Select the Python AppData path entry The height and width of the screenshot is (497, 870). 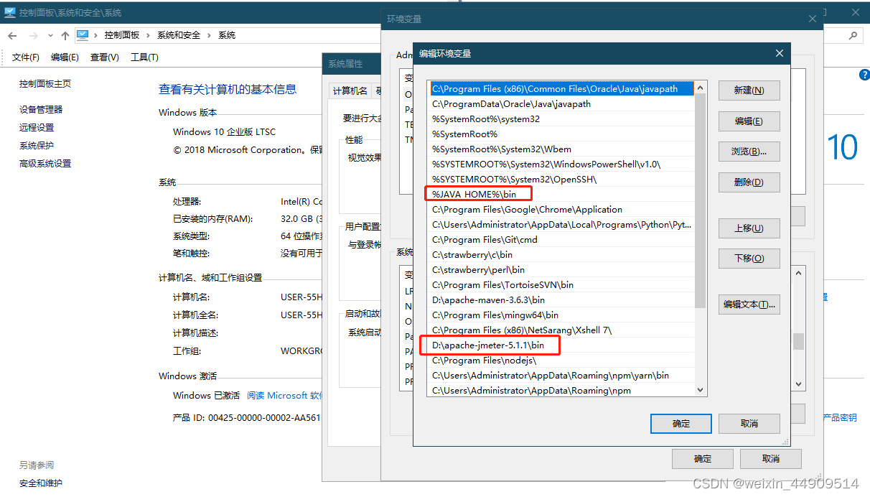click(x=561, y=225)
